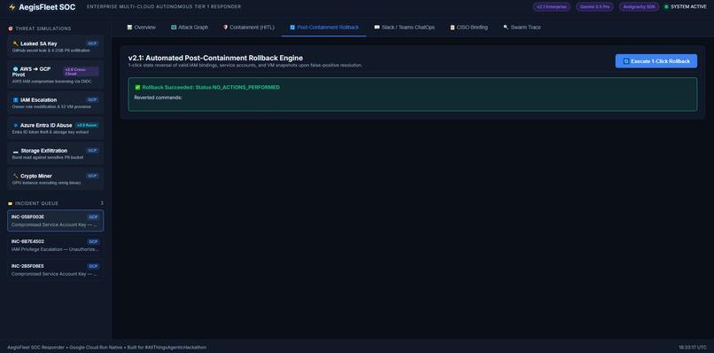
Task: Click the SYSTEM ACTIVE status label
Action: tap(688, 7)
